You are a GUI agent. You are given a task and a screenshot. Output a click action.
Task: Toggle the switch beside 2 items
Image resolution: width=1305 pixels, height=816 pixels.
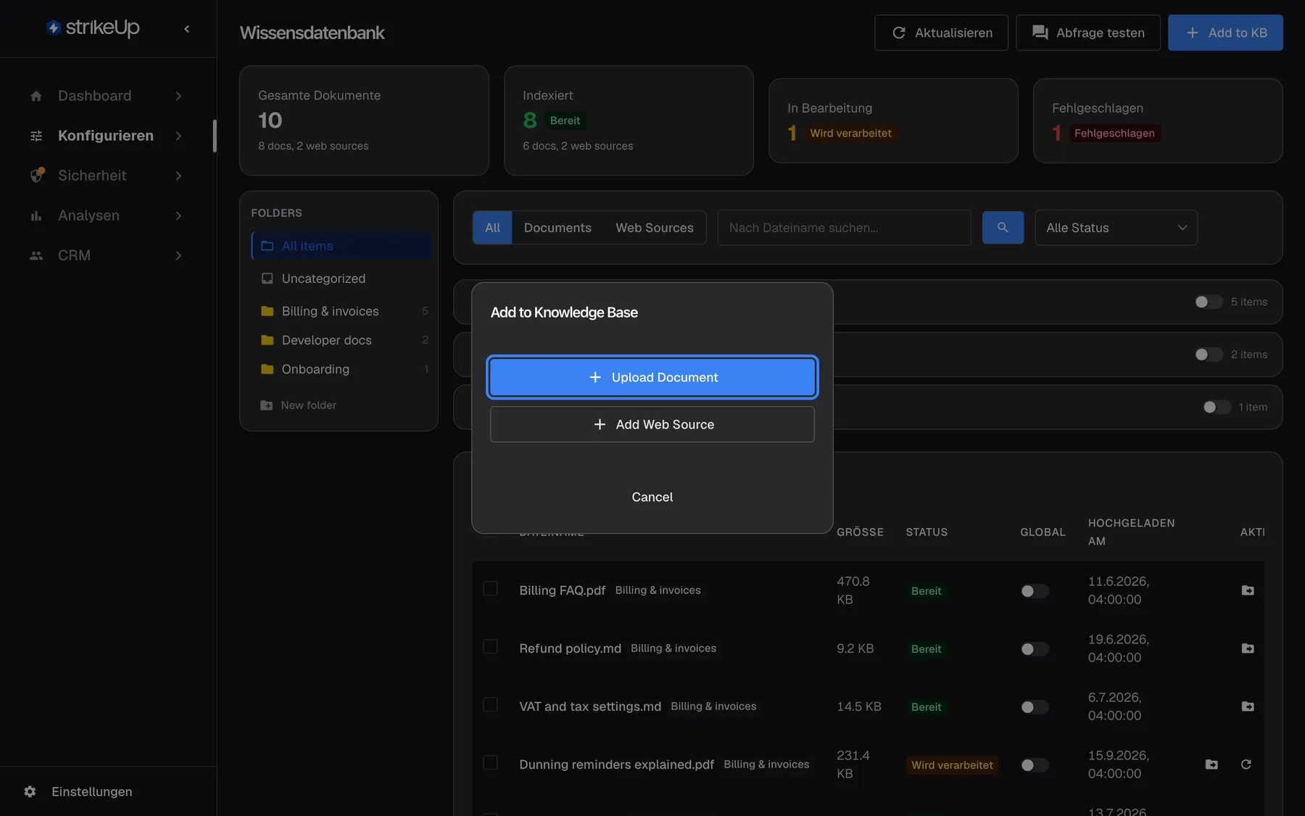(x=1209, y=355)
